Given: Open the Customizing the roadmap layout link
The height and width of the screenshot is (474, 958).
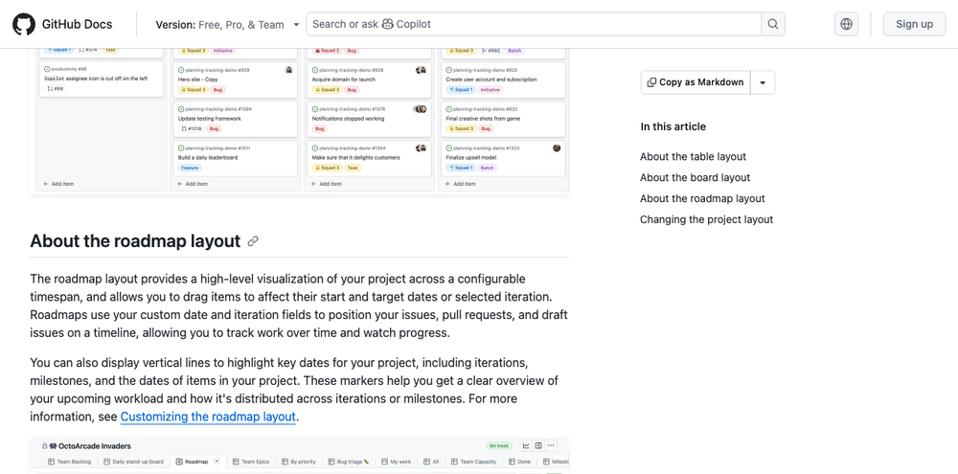Looking at the screenshot, I should coord(208,417).
